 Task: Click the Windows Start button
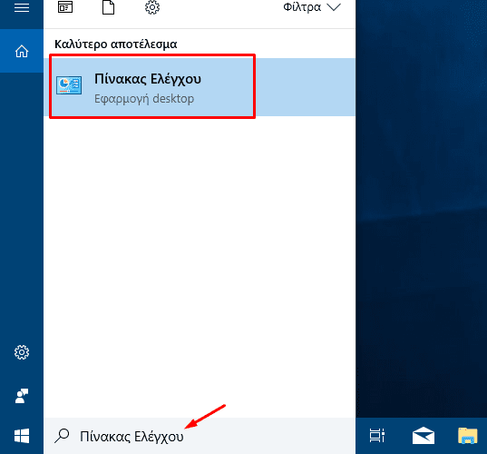click(x=22, y=436)
